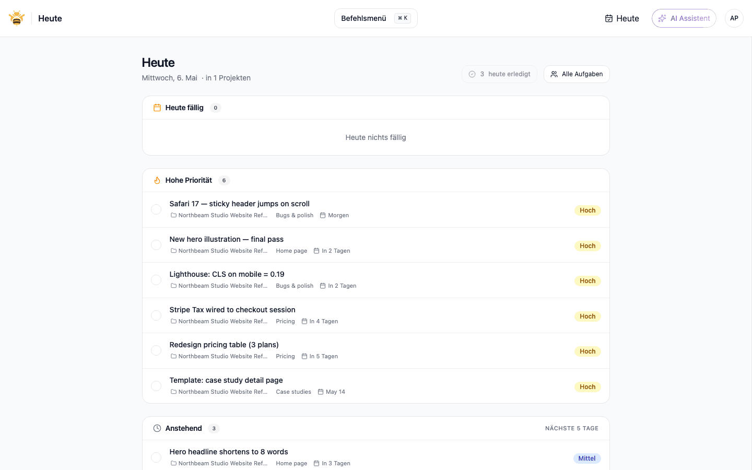The width and height of the screenshot is (752, 470).
Task: Open Safari 17 — sticky header jumps on scroll
Action: (x=239, y=204)
